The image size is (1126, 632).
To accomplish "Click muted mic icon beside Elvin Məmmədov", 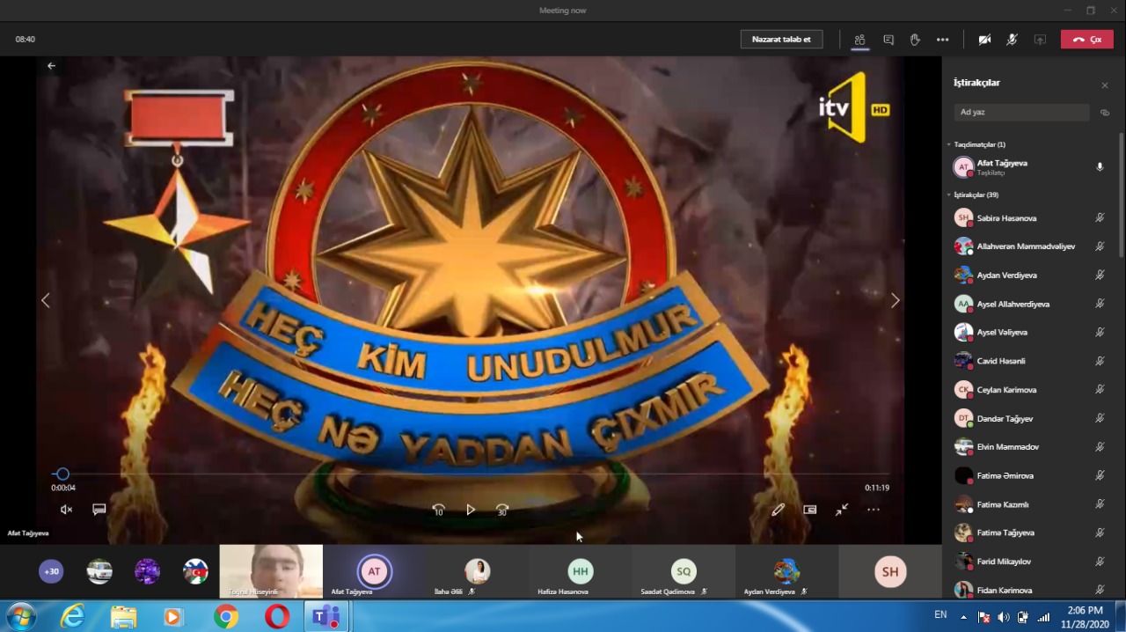I will point(1100,446).
